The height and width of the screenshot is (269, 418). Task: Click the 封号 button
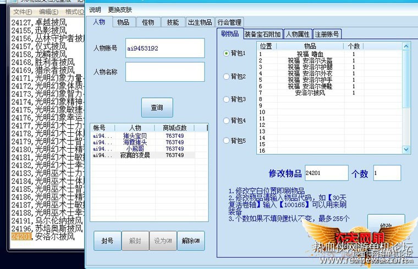(x=107, y=241)
